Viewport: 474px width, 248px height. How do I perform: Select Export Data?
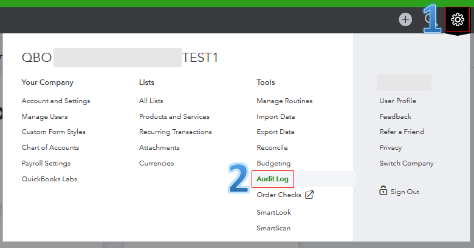(x=275, y=132)
